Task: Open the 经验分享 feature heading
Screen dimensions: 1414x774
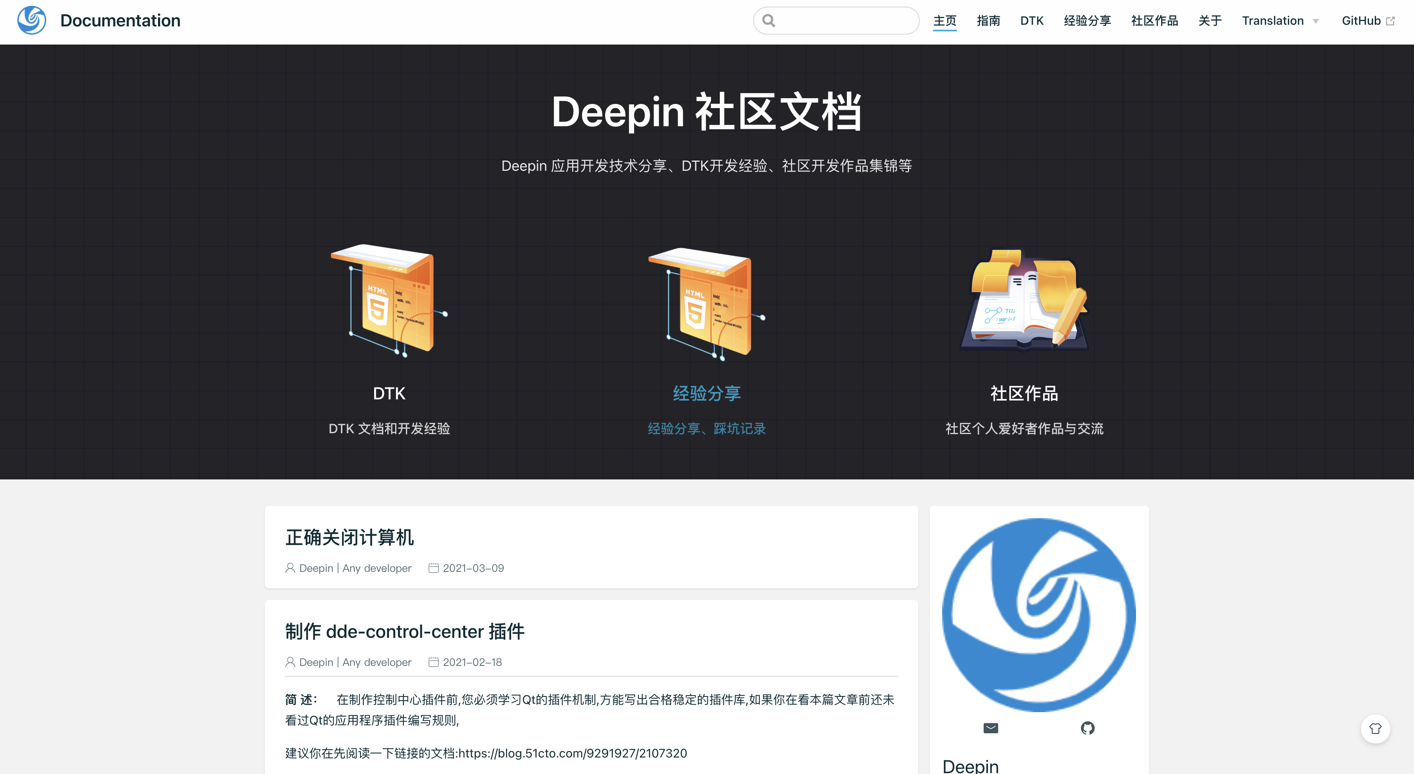Action: [707, 393]
